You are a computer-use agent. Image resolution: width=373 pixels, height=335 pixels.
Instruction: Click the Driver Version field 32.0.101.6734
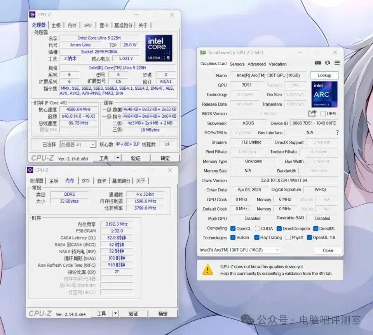coord(284,181)
